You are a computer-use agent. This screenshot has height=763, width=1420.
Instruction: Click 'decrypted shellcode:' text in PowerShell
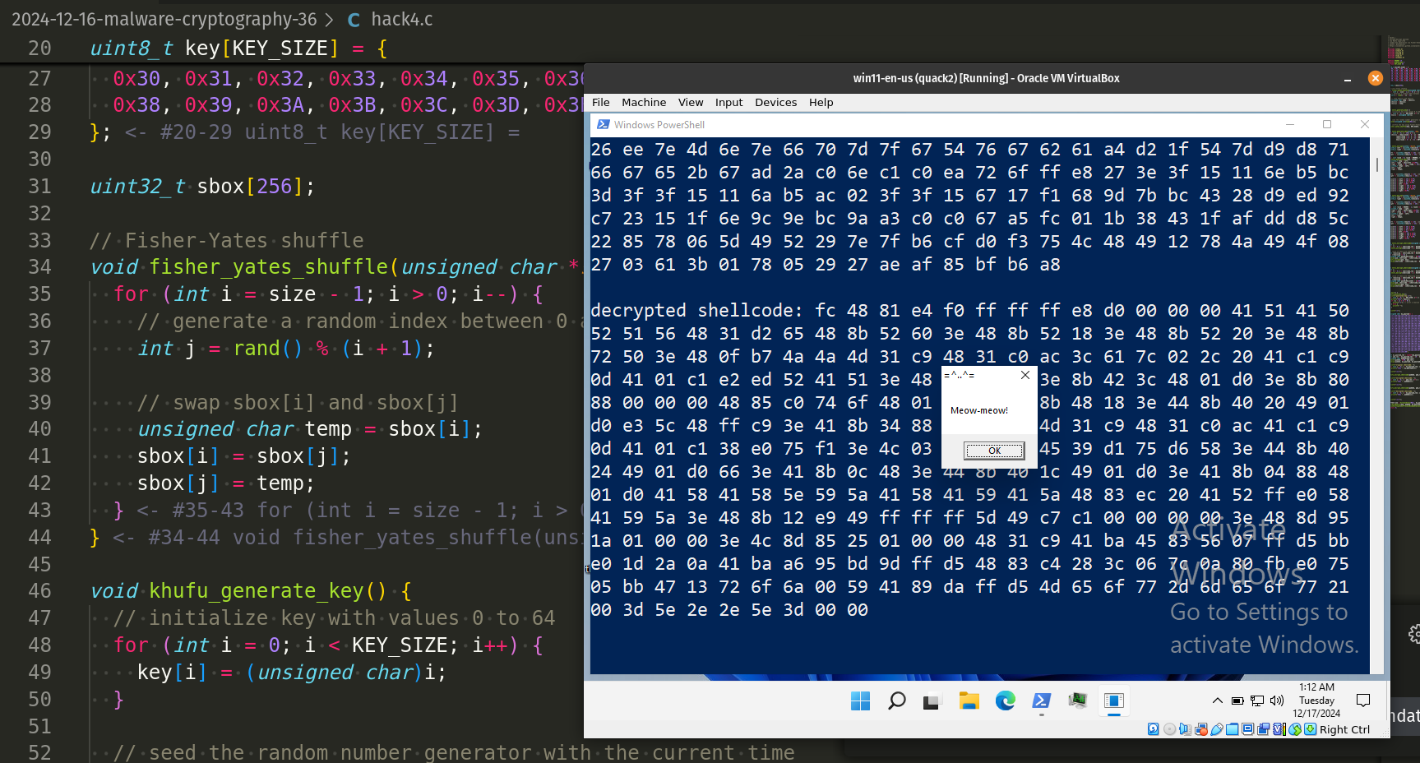(696, 310)
